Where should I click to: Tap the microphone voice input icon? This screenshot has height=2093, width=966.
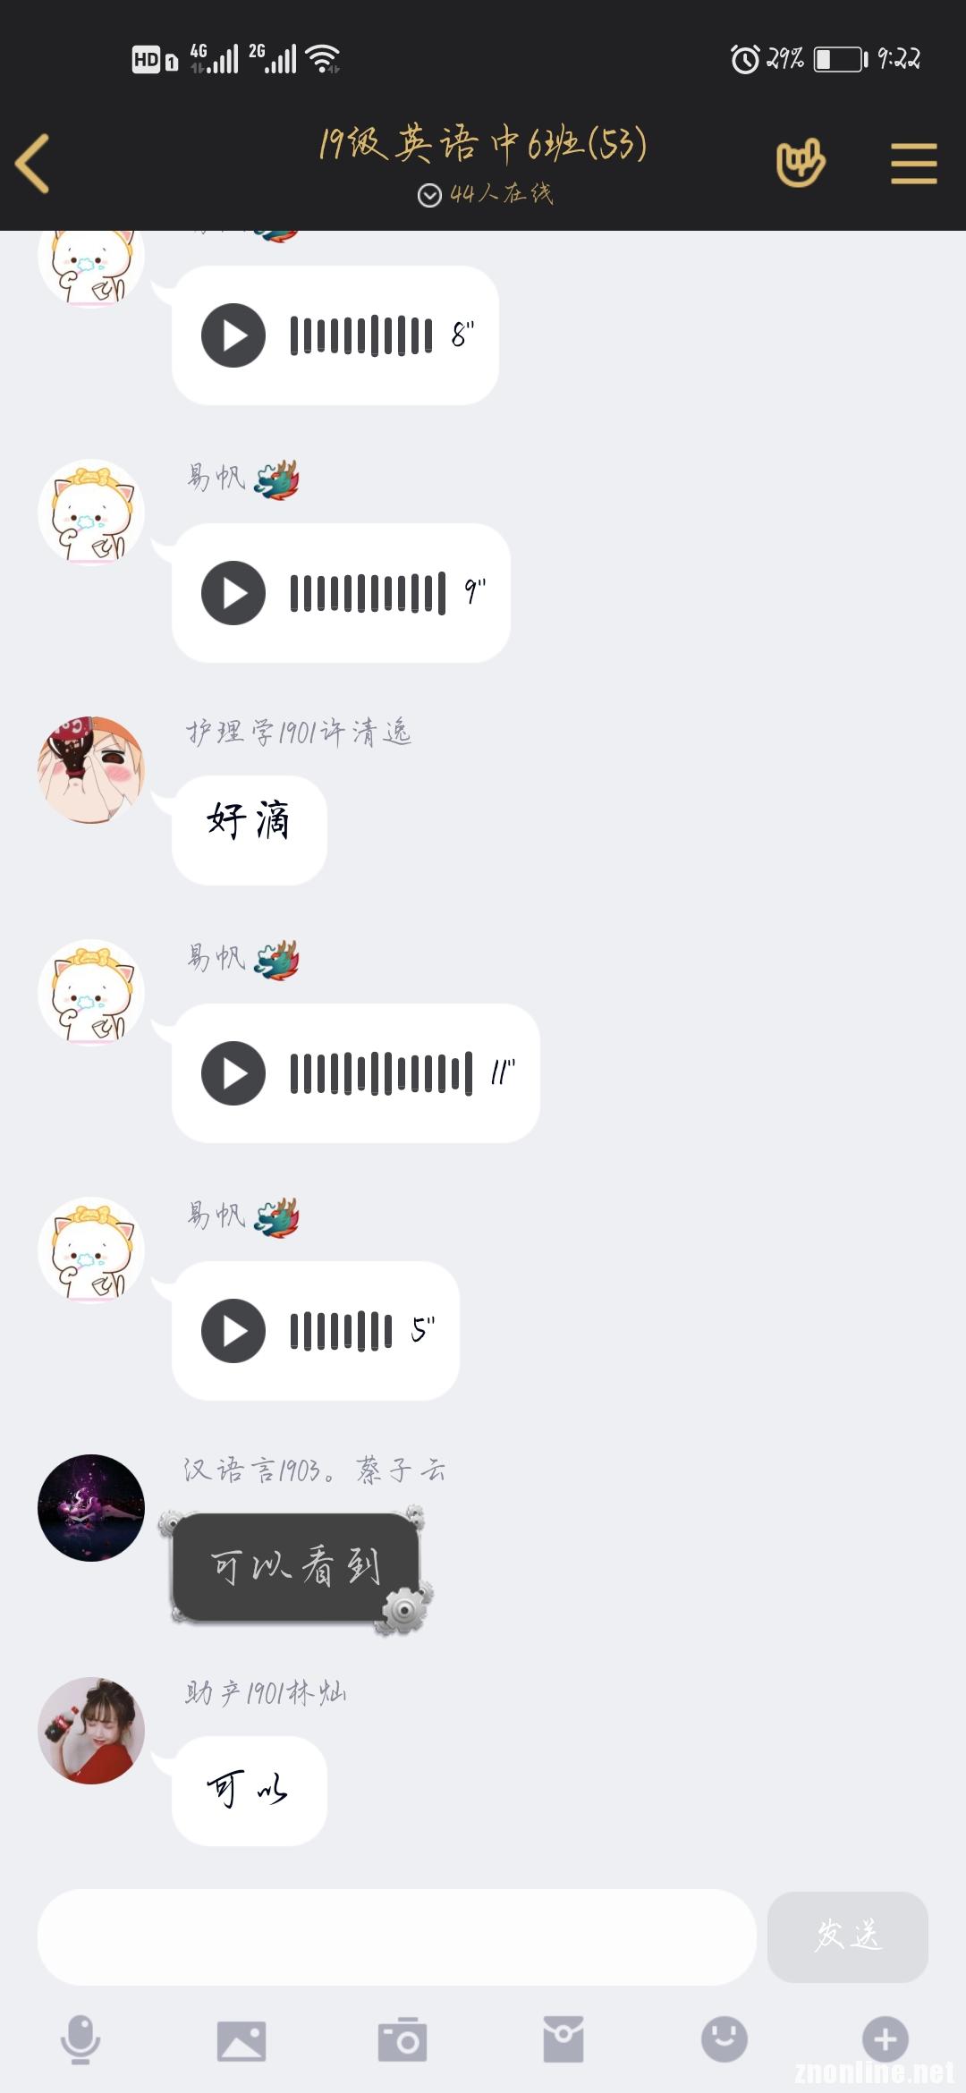pos(80,2039)
